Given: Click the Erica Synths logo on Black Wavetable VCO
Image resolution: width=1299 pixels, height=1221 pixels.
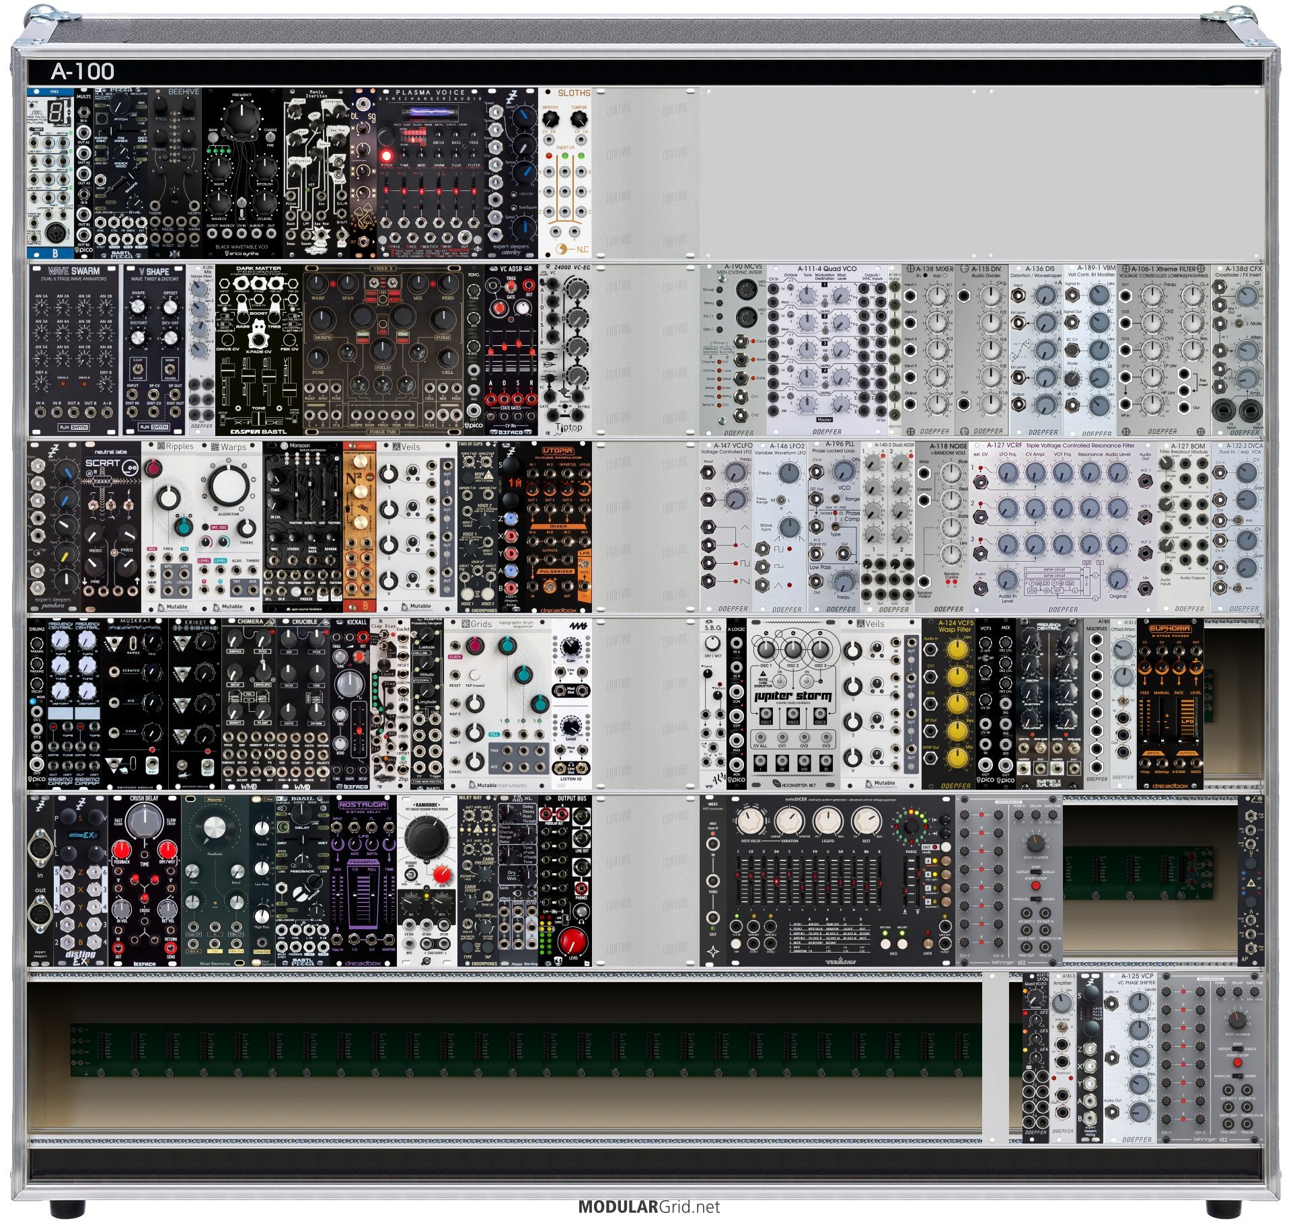Looking at the screenshot, I should (242, 254).
